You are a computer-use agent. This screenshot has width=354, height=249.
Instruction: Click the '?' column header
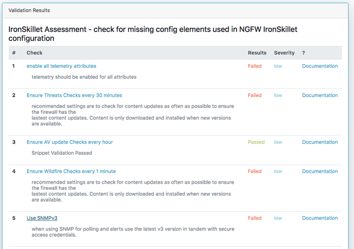point(304,53)
